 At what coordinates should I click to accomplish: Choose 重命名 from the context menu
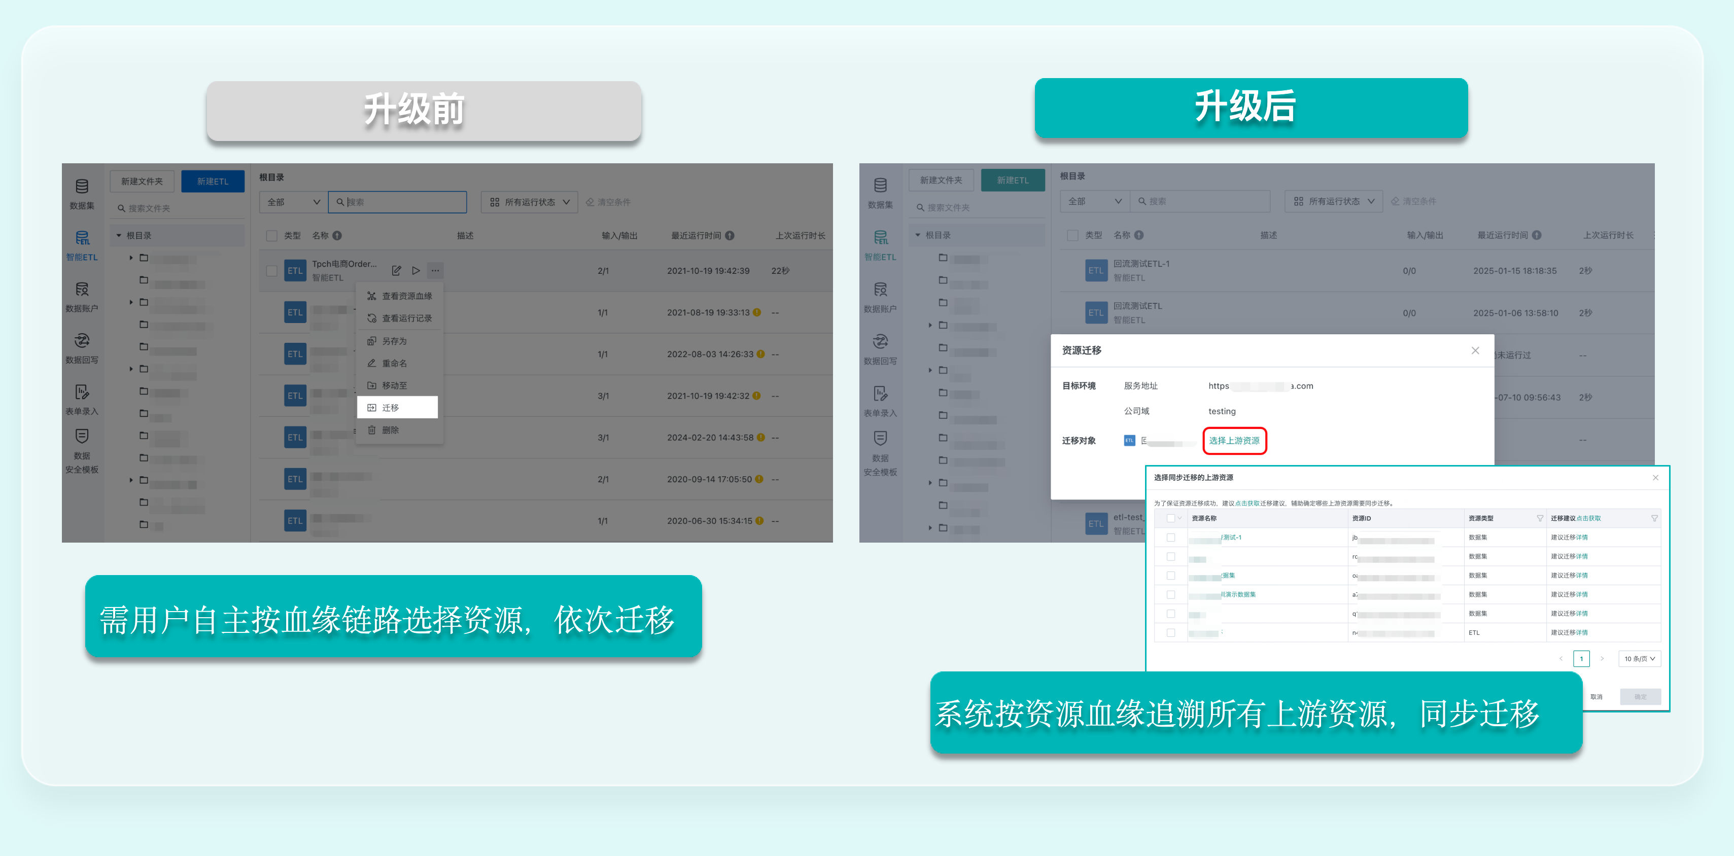(400, 364)
